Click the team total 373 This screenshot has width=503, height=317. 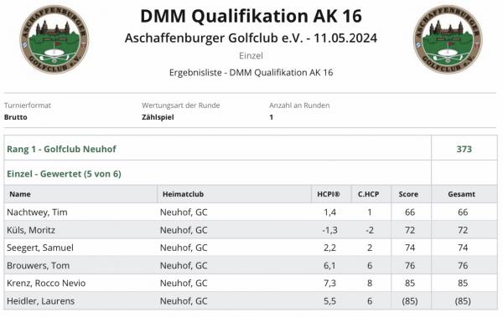pos(464,149)
